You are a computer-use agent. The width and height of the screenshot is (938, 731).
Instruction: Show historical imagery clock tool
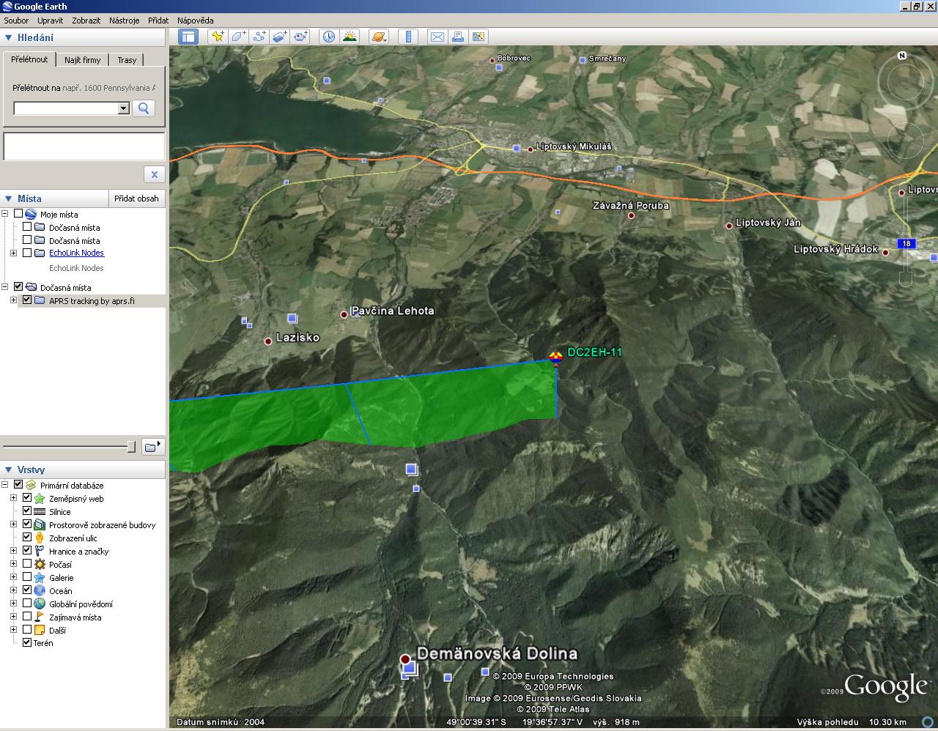(x=328, y=37)
